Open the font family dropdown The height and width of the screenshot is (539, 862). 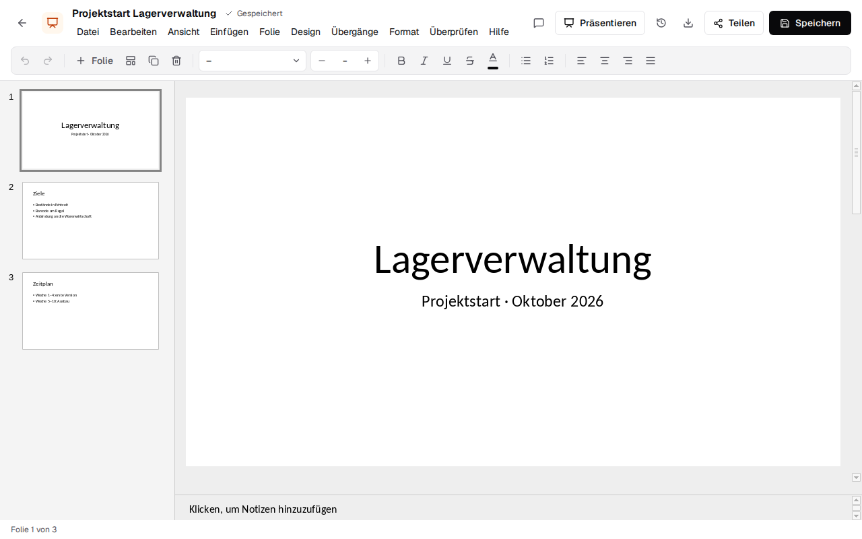253,61
